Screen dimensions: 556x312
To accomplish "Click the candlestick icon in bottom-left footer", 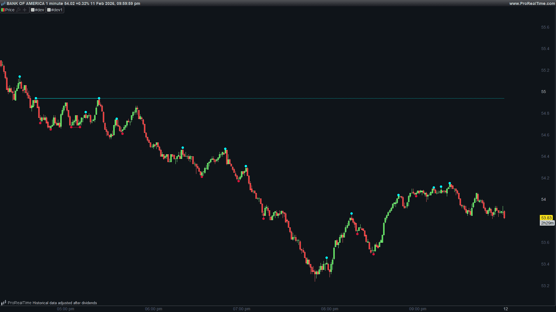I will [x=3, y=303].
